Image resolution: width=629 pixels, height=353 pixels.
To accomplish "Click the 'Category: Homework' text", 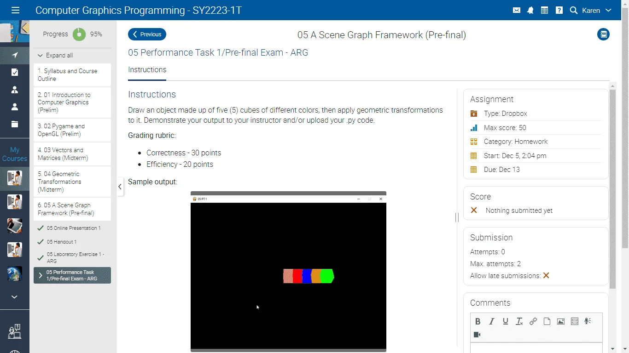I will coord(516,142).
